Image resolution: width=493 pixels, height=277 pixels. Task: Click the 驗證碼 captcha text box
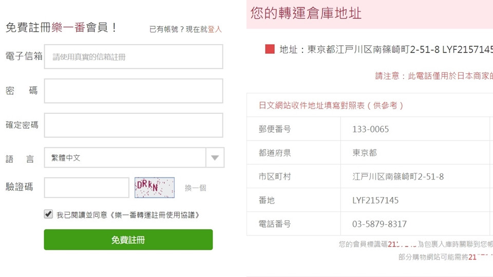[x=87, y=188]
